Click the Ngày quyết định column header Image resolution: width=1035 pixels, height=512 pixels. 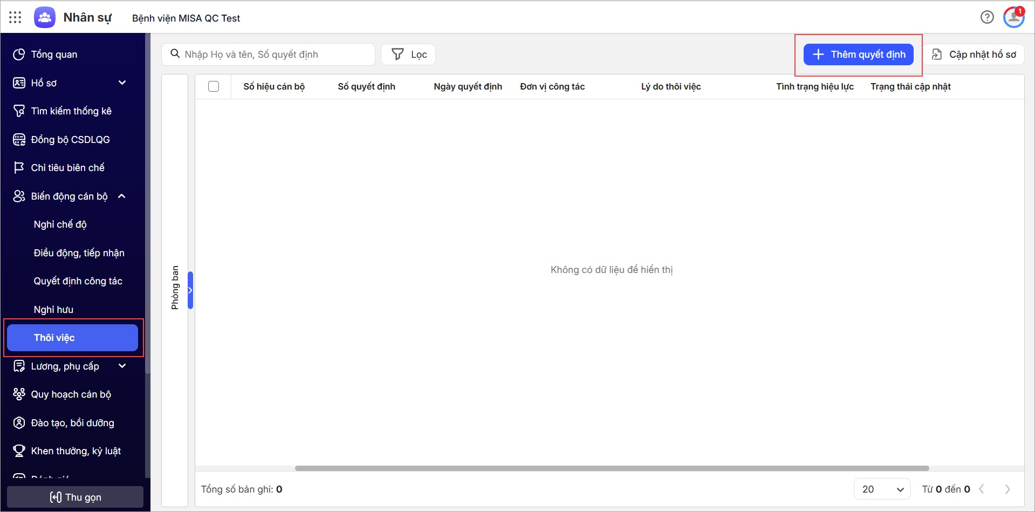[x=468, y=86]
